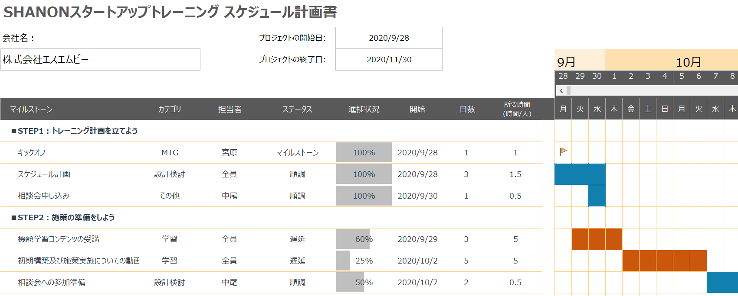Click the ステータス column header

pyautogui.click(x=297, y=109)
